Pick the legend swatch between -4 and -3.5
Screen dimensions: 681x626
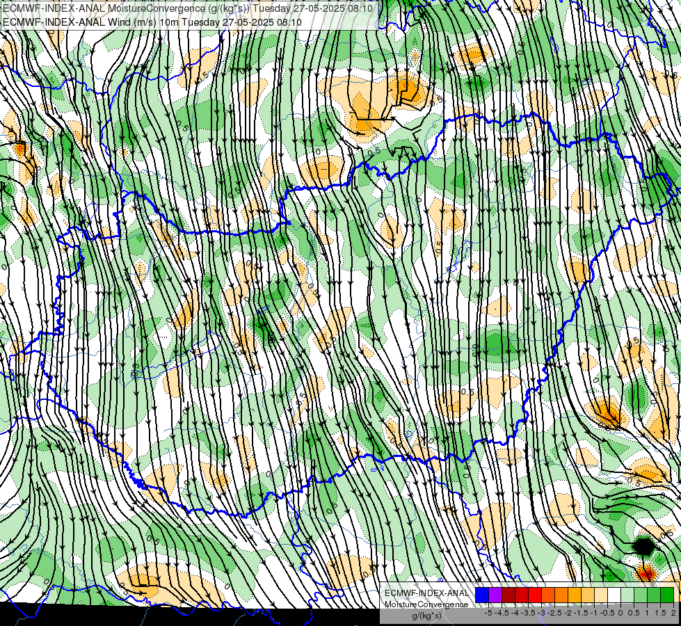point(522,595)
